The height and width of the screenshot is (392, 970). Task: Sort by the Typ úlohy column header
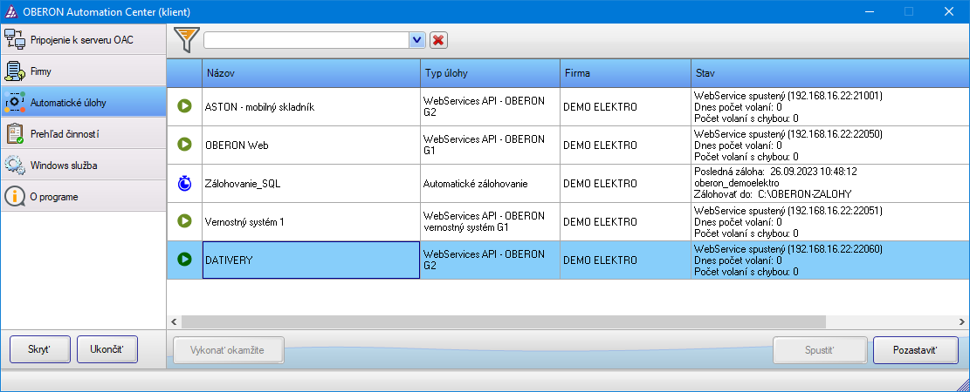coord(491,73)
